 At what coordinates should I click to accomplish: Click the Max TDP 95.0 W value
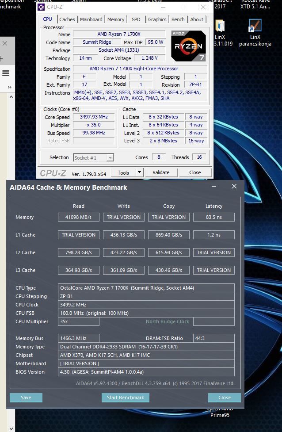[156, 42]
